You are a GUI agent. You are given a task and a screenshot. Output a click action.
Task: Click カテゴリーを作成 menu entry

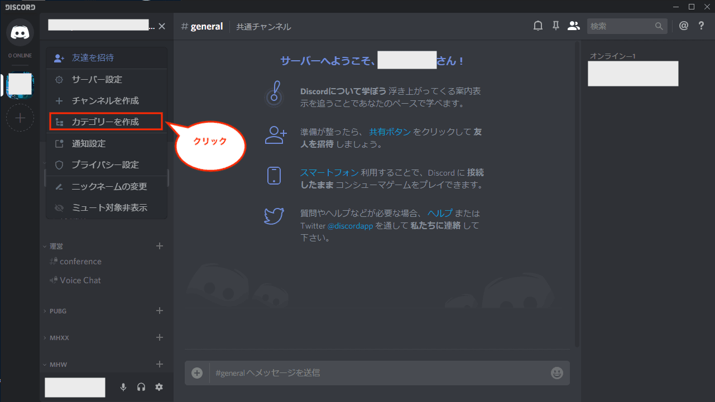pyautogui.click(x=106, y=122)
